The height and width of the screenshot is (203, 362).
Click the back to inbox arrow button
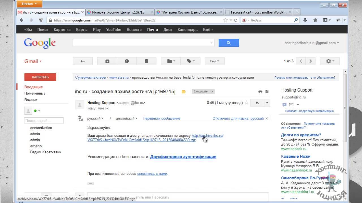click(x=83, y=61)
